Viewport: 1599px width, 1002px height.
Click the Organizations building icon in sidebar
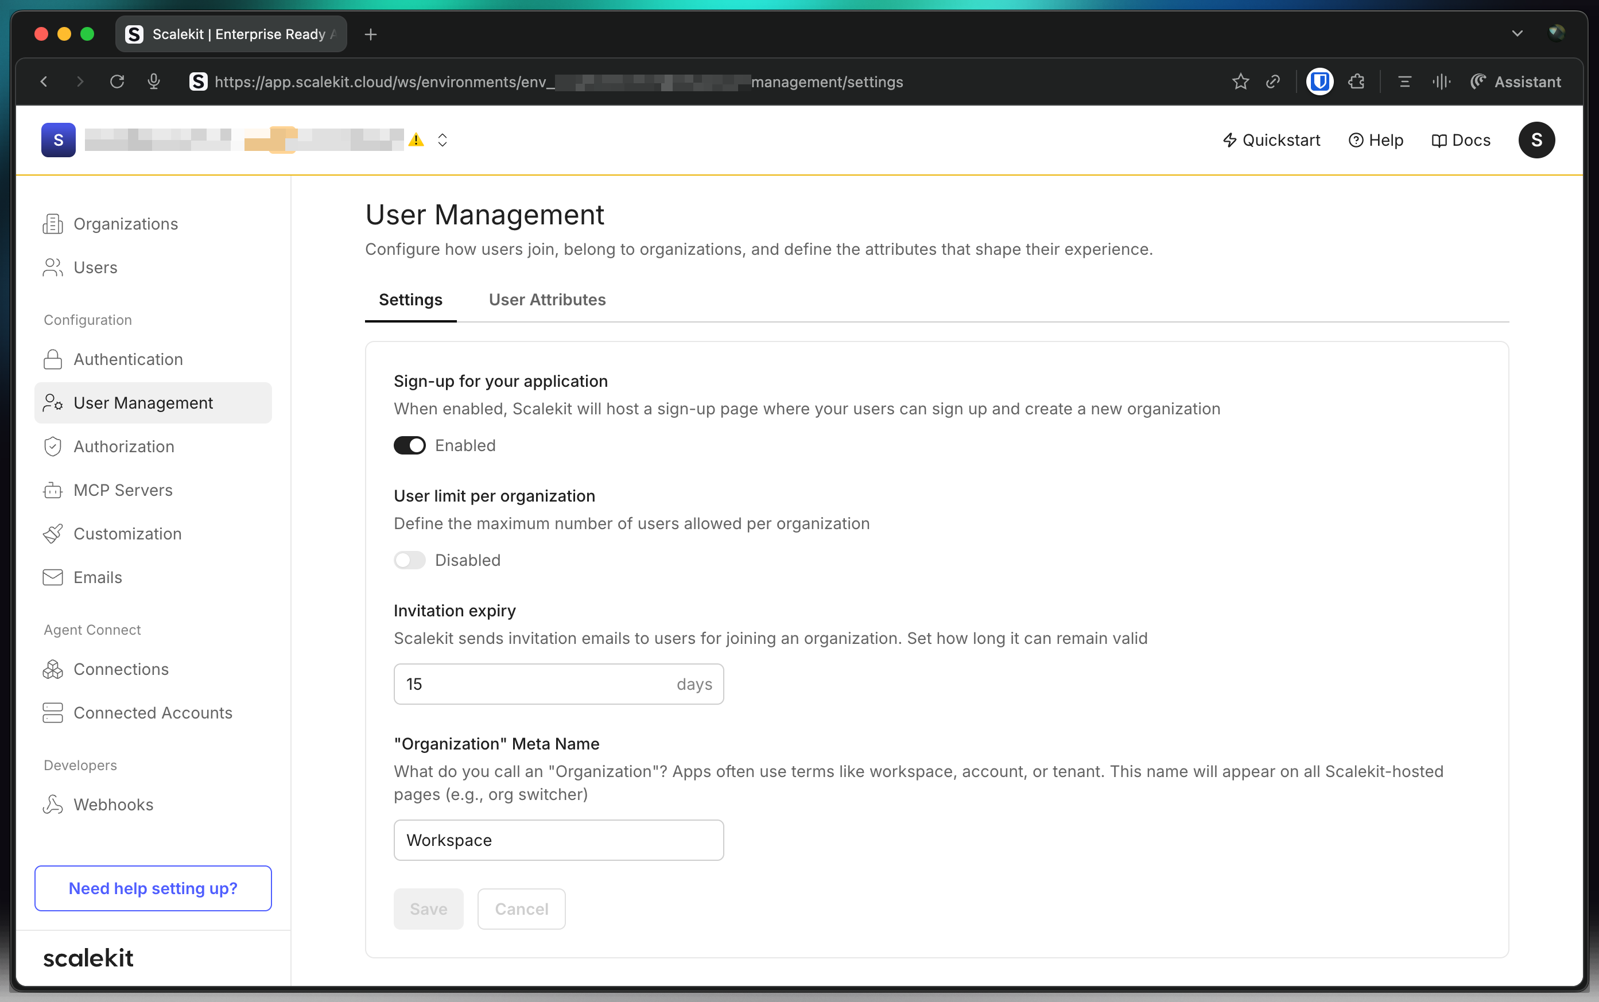click(52, 224)
